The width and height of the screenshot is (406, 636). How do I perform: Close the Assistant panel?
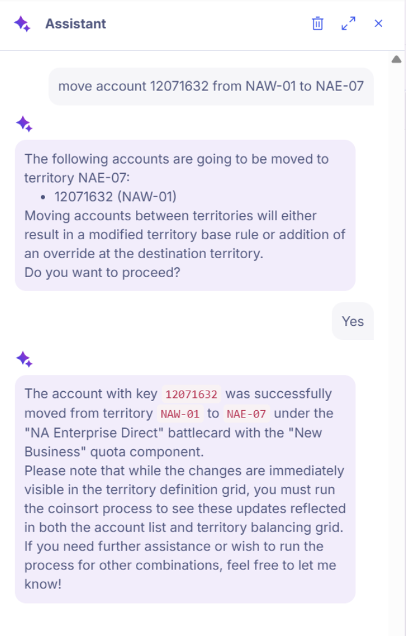379,24
